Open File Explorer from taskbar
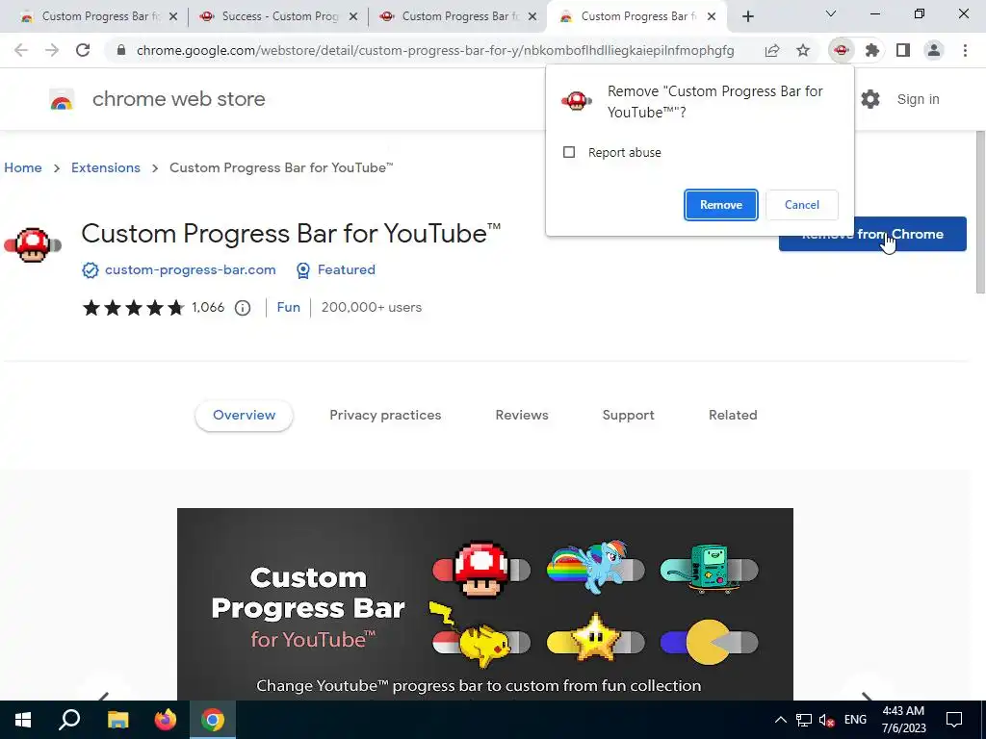 pyautogui.click(x=117, y=720)
